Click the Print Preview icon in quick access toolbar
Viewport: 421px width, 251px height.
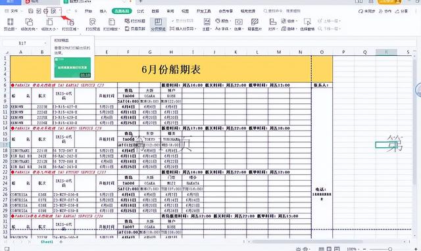(53, 11)
